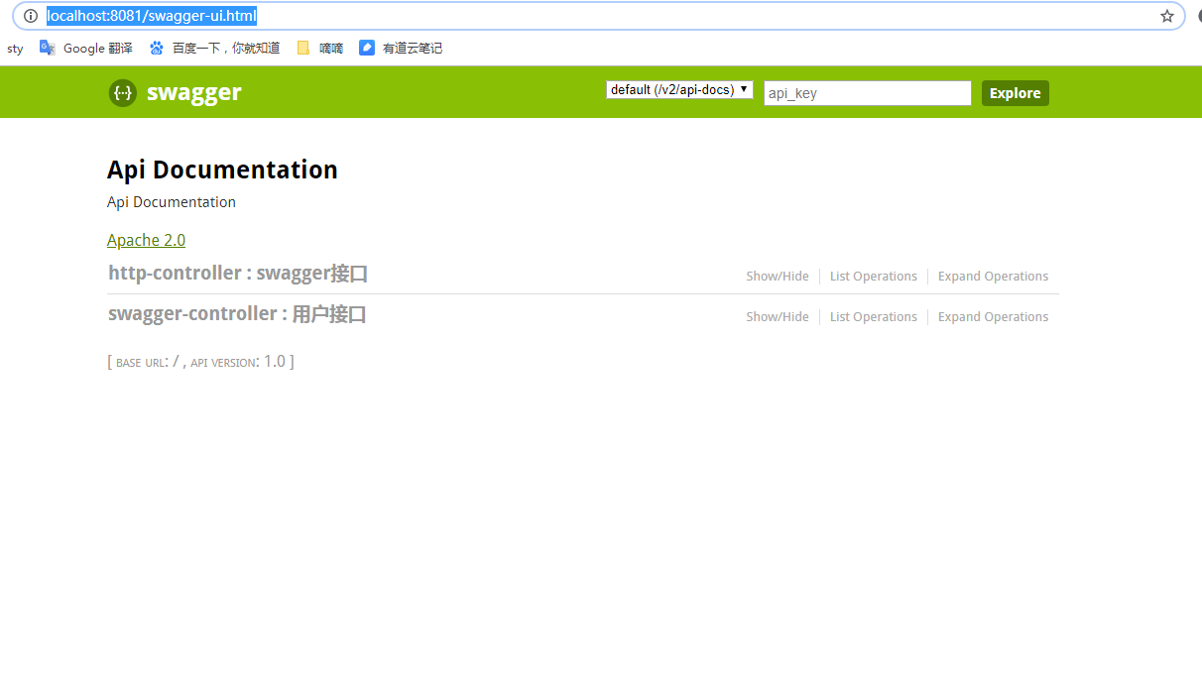Open the 百度一下 bookmark
Screen dimensions: 1202x681
click(215, 48)
